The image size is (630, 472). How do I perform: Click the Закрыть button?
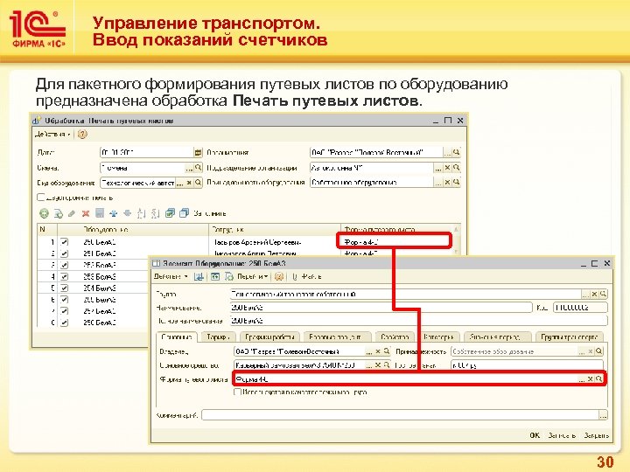[x=596, y=435]
